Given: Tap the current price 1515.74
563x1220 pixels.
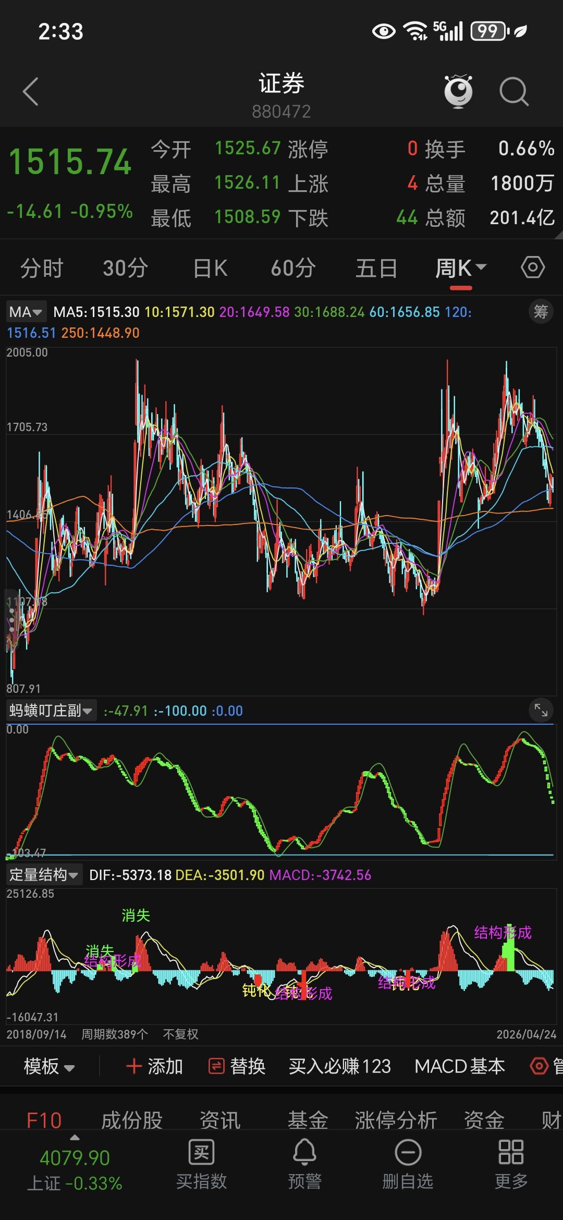Looking at the screenshot, I should click(70, 162).
